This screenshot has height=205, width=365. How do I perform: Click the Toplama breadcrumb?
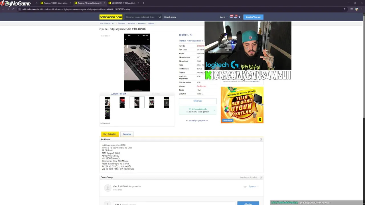click(151, 23)
